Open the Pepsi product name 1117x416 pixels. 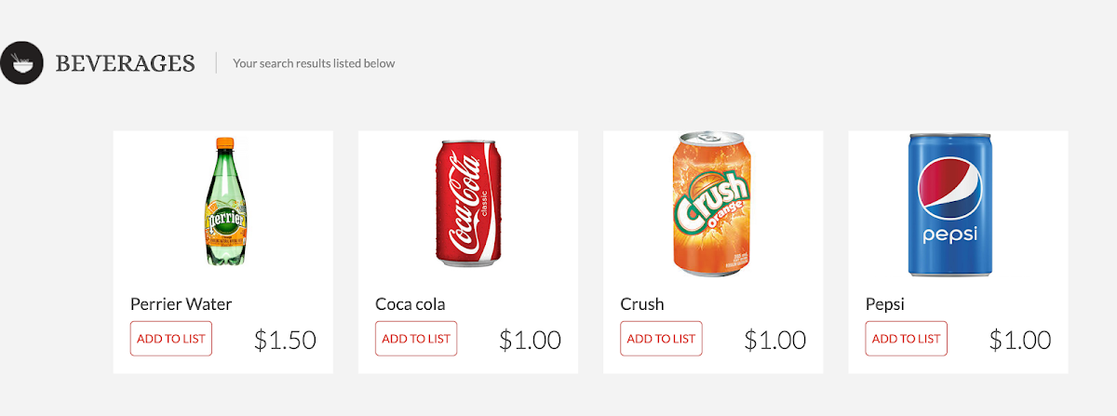[x=885, y=304]
